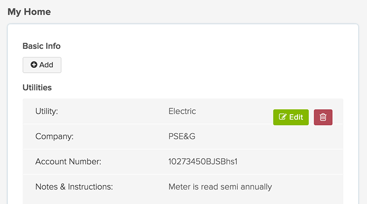
Task: Click the green Edit button label
Action: (x=296, y=117)
